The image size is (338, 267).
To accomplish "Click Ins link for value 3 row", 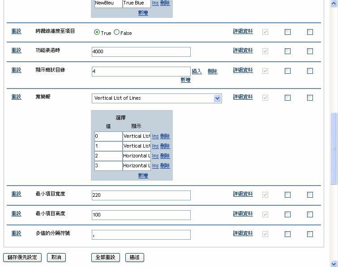I will 155,165.
